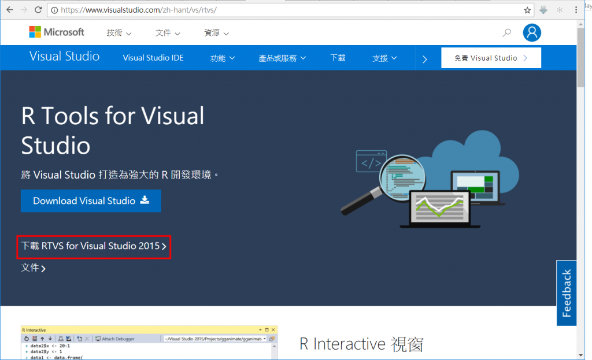Image resolution: width=592 pixels, height=360 pixels.
Task: Open the Feedback side tab
Action: 567,293
